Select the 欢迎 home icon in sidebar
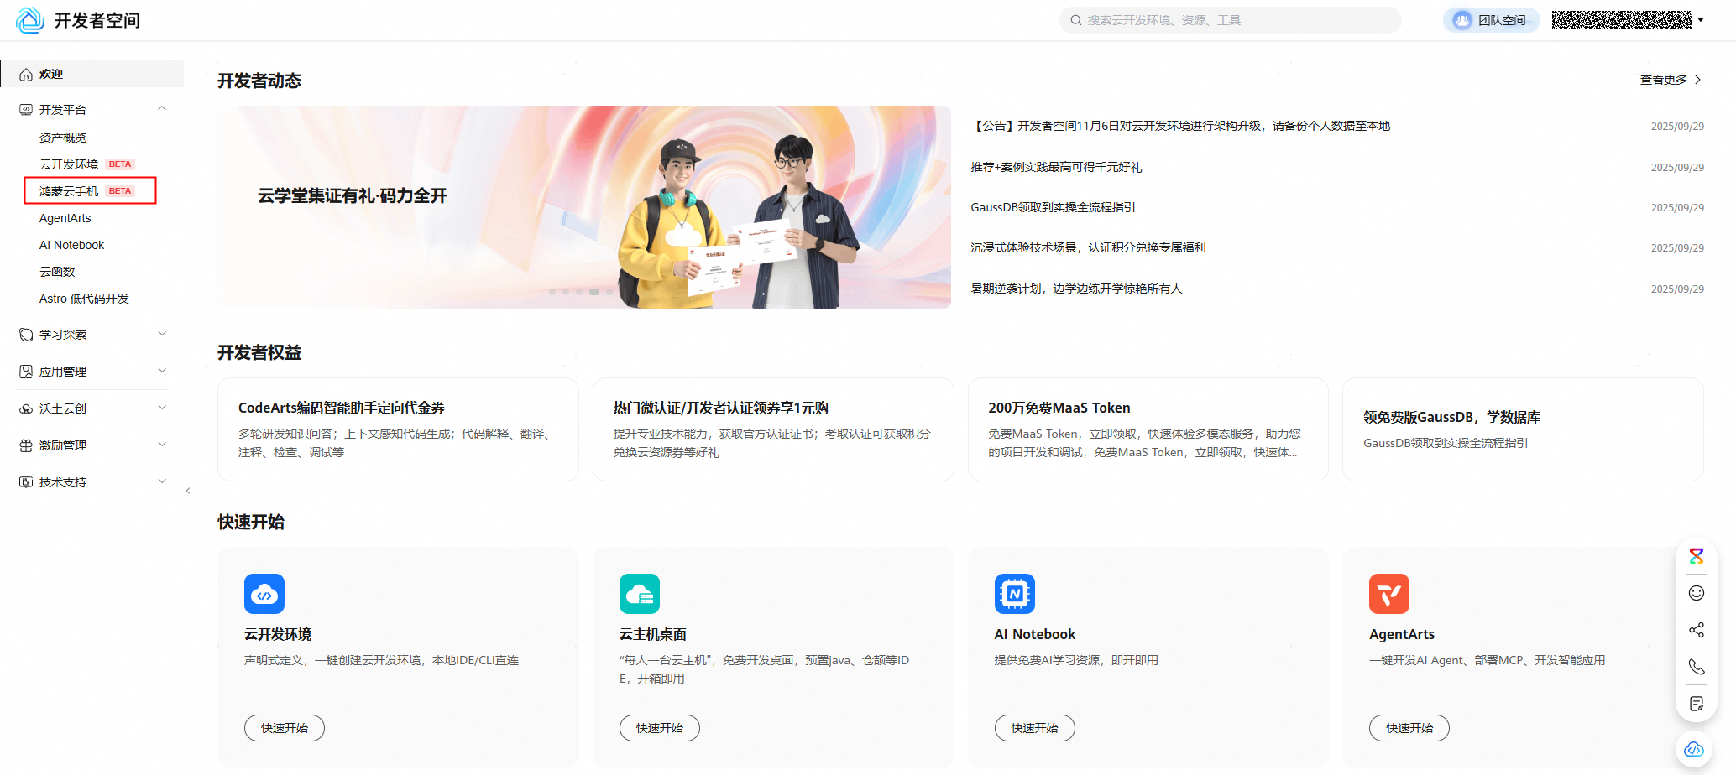The width and height of the screenshot is (1736, 775). [26, 73]
